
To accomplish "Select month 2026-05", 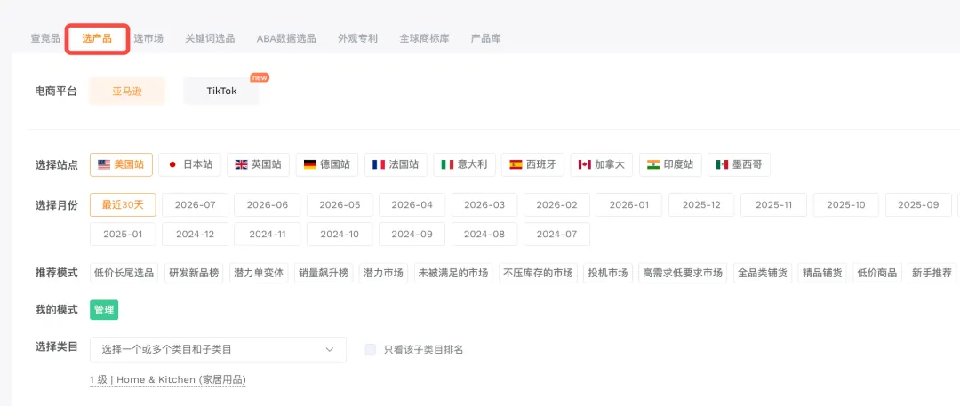I will (340, 204).
